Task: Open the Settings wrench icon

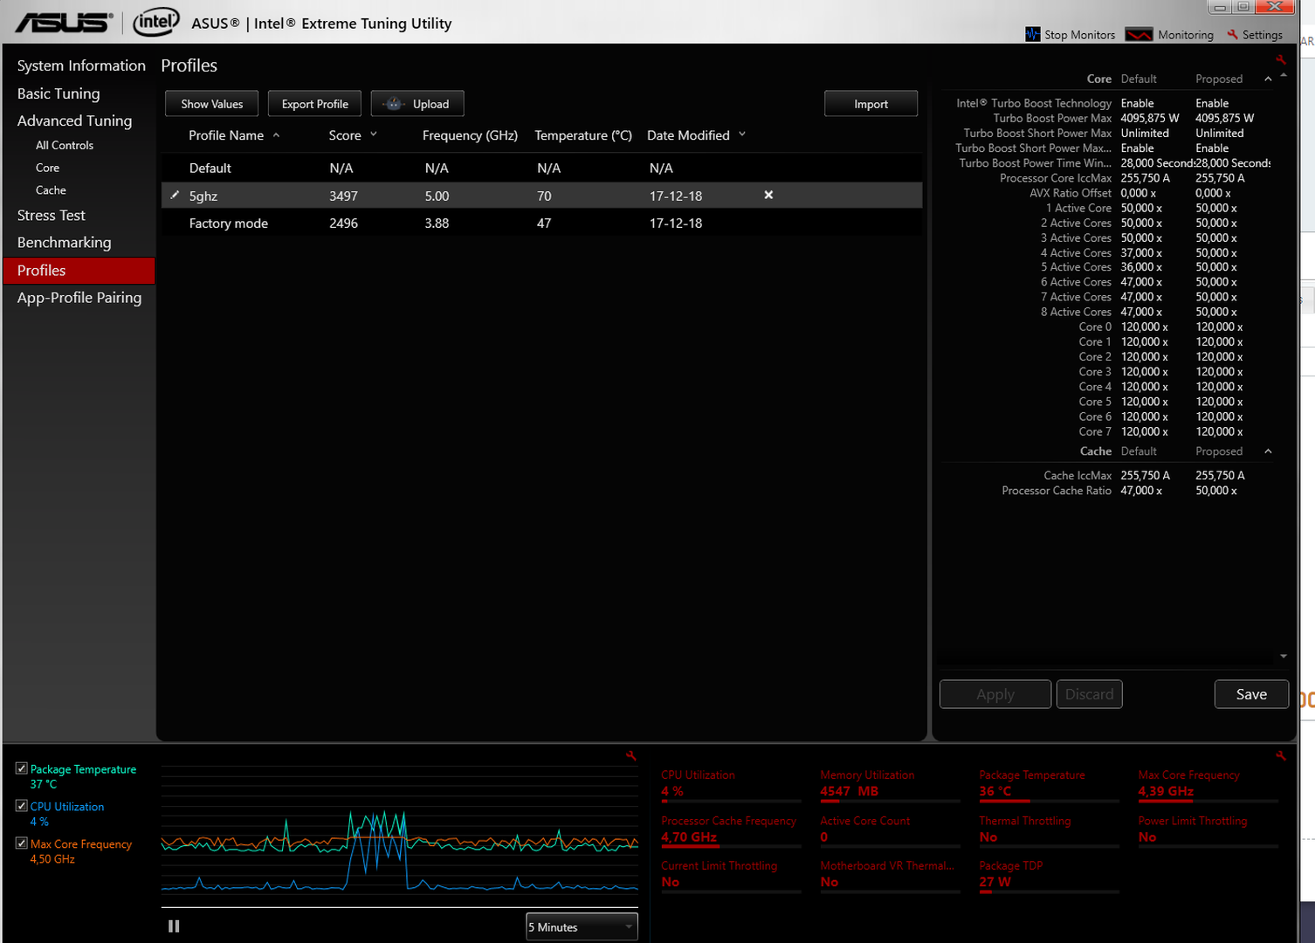Action: (x=1232, y=34)
